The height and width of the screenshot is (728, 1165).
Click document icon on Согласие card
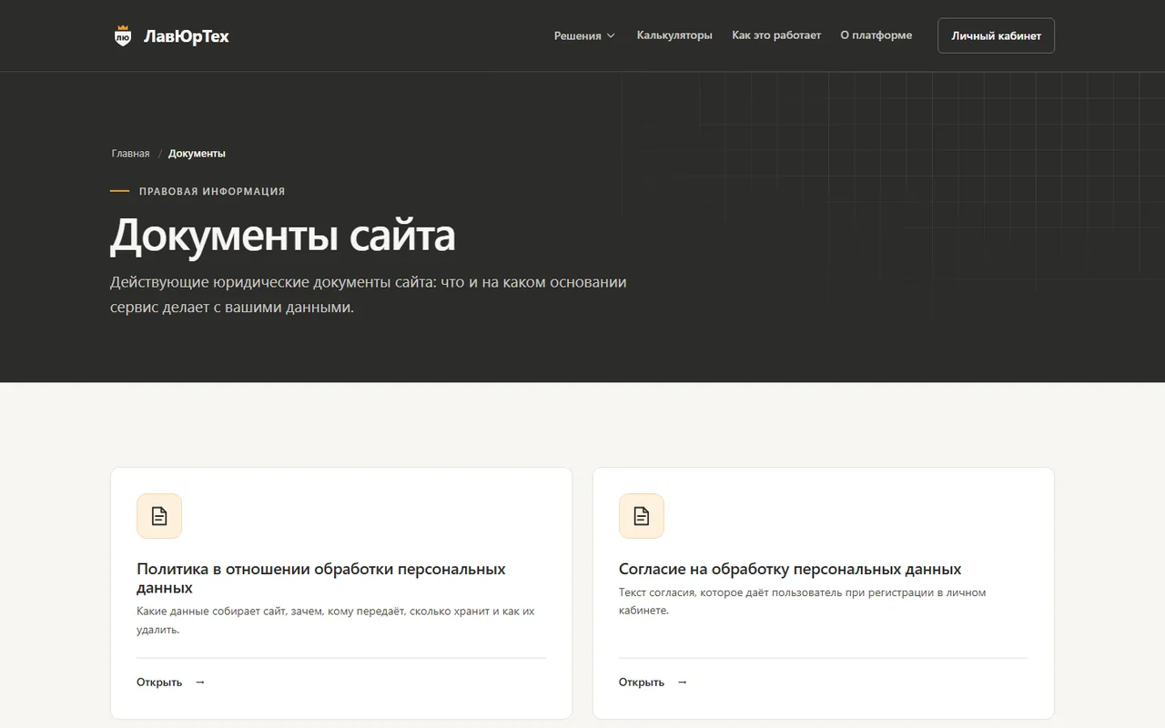[x=642, y=516]
